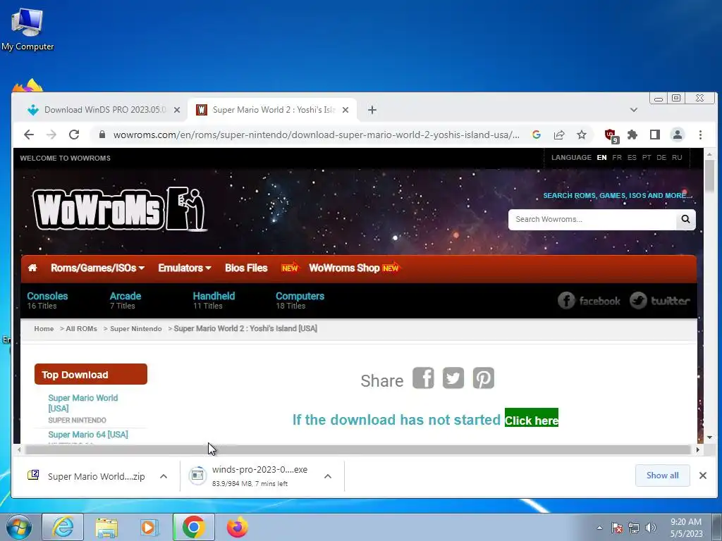
Task: Open Windows Start menu
Action: tap(18, 527)
